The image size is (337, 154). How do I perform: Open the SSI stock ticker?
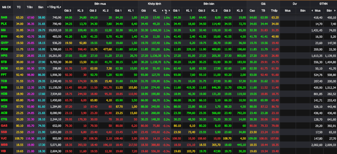coord(3,30)
